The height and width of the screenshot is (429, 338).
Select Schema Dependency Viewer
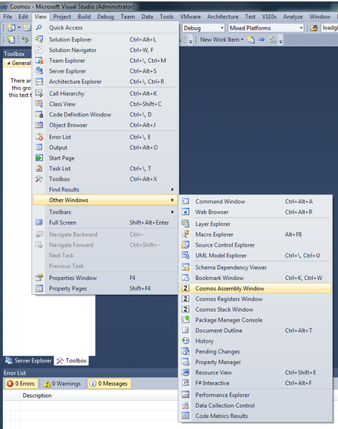coord(255,268)
